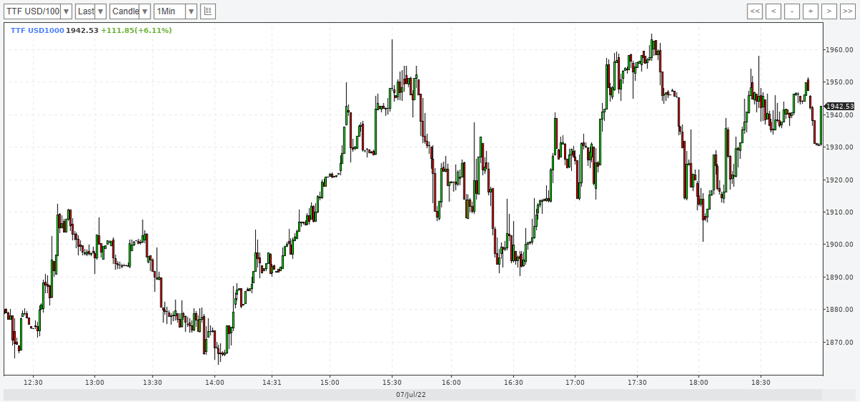Open the TTF USD/100 instrument dropdown

38,11
